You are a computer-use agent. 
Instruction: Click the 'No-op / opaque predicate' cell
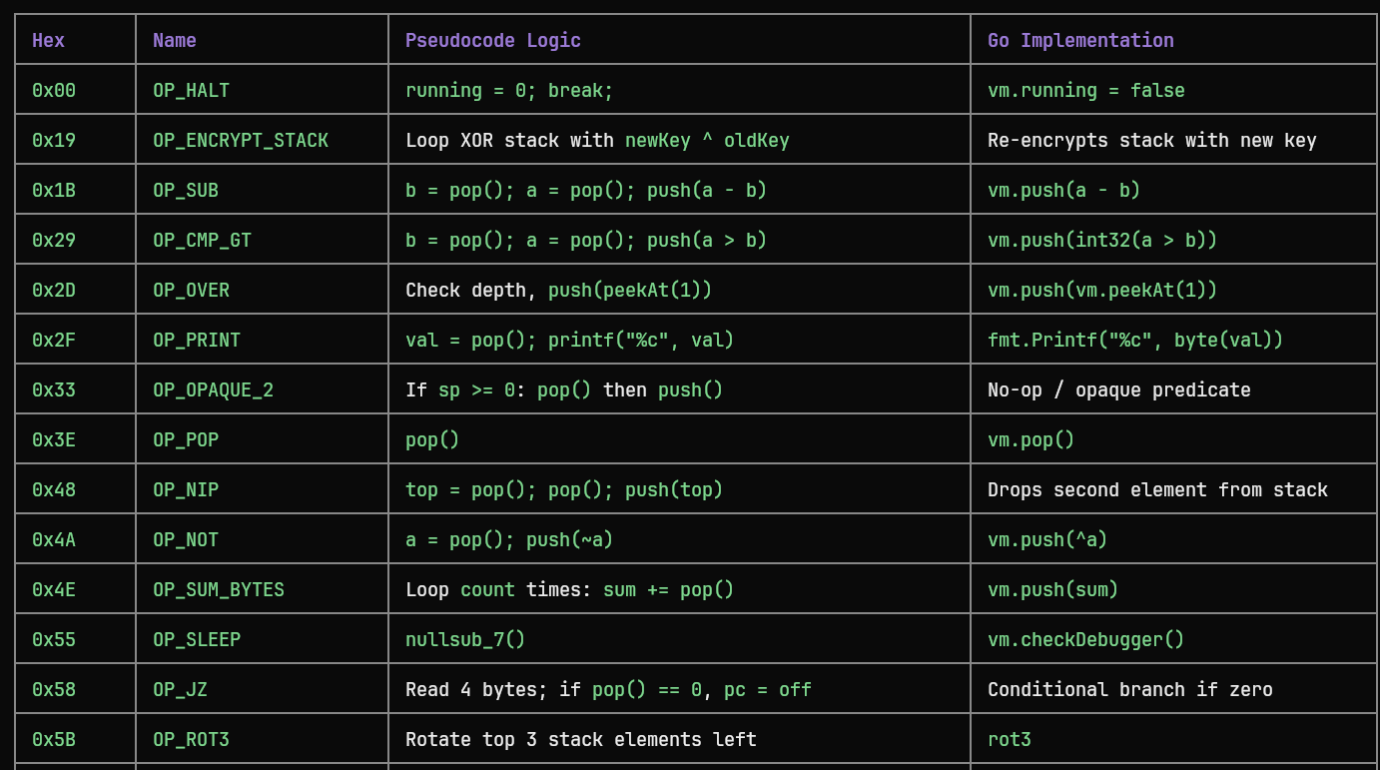(x=1174, y=389)
